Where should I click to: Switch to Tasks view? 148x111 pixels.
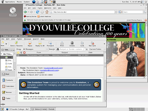pyautogui.click(x=8, y=98)
